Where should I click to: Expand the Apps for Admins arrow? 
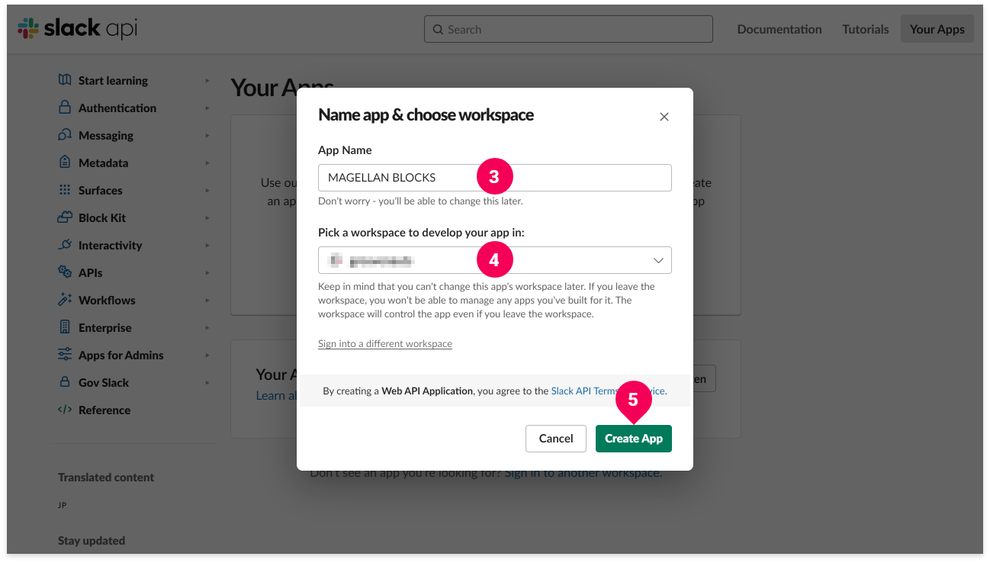coord(207,355)
